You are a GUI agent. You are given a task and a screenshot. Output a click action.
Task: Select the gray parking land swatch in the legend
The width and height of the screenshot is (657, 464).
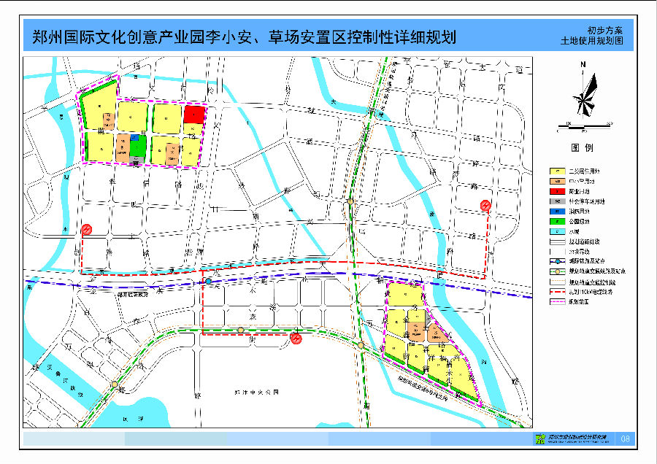pyautogui.click(x=556, y=201)
